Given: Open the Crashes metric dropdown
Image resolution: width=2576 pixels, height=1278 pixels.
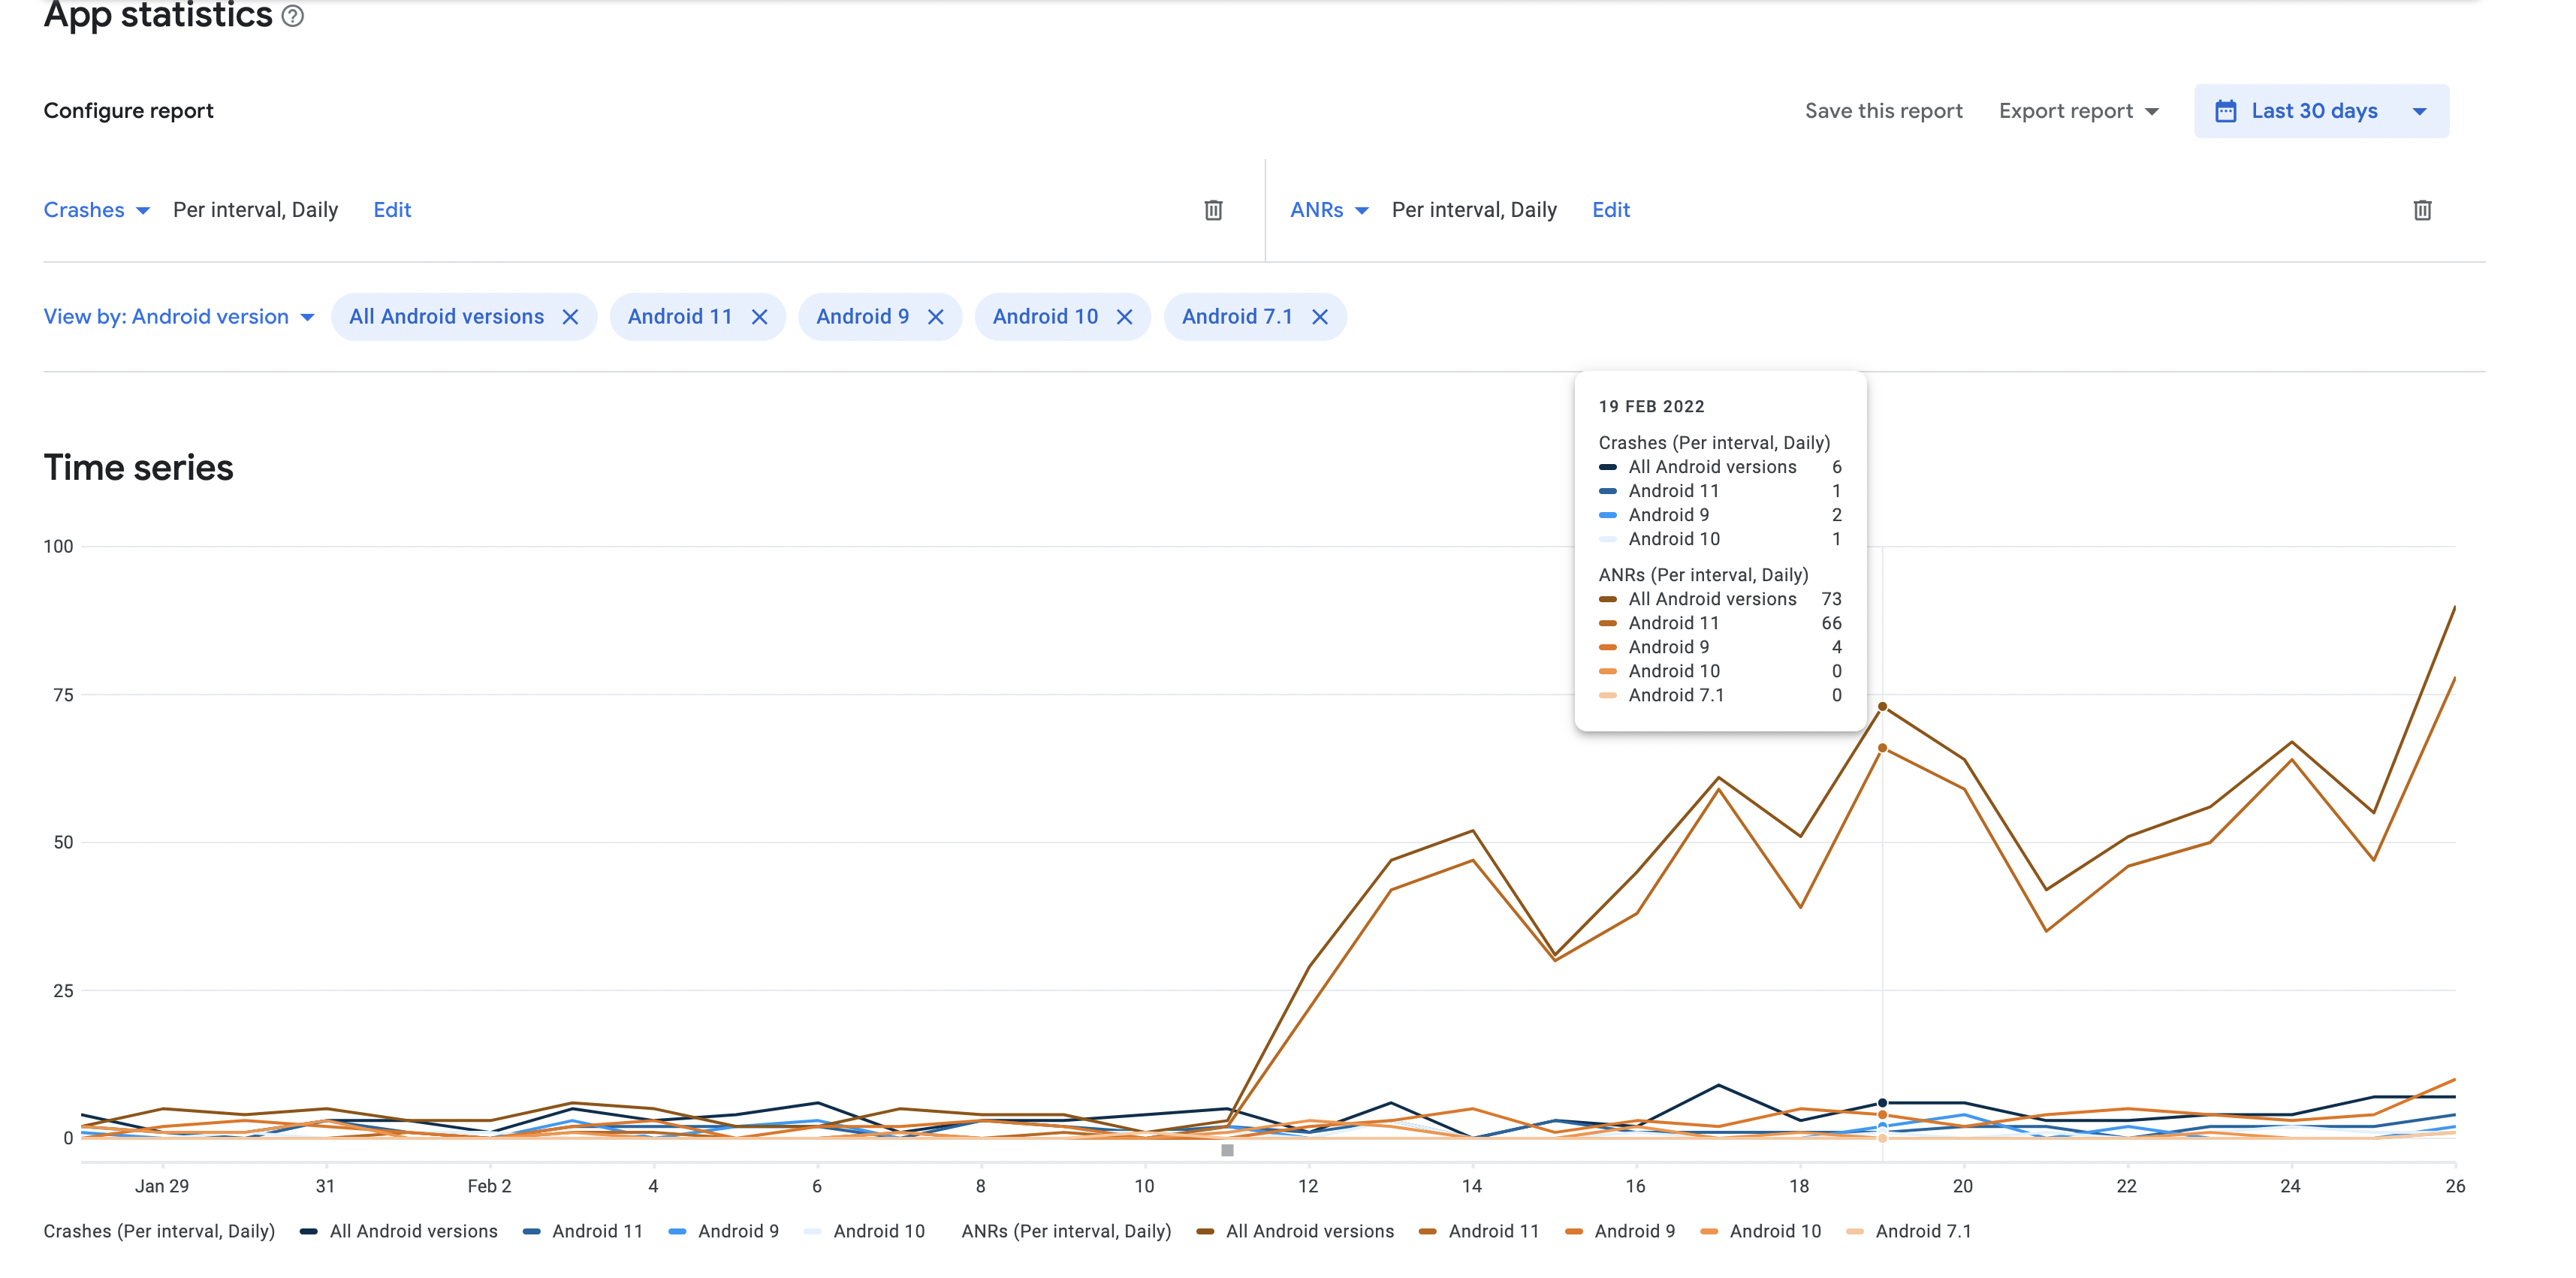Looking at the screenshot, I should [x=96, y=210].
